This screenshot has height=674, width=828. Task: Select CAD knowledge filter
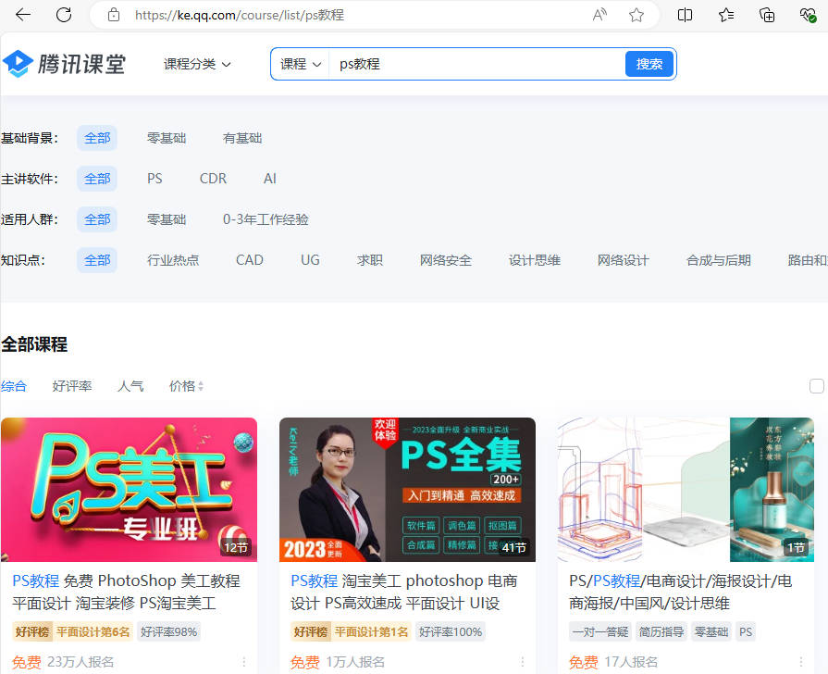249,260
